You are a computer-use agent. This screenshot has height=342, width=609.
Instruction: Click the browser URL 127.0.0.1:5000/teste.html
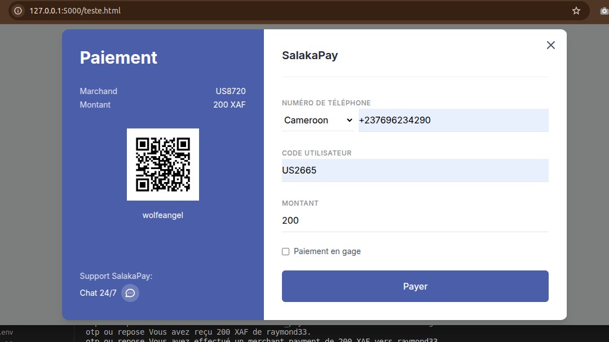point(75,11)
